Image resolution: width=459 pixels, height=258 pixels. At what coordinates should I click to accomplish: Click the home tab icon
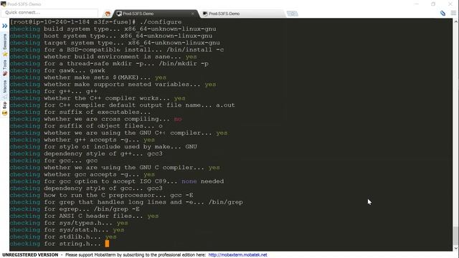coord(108,14)
